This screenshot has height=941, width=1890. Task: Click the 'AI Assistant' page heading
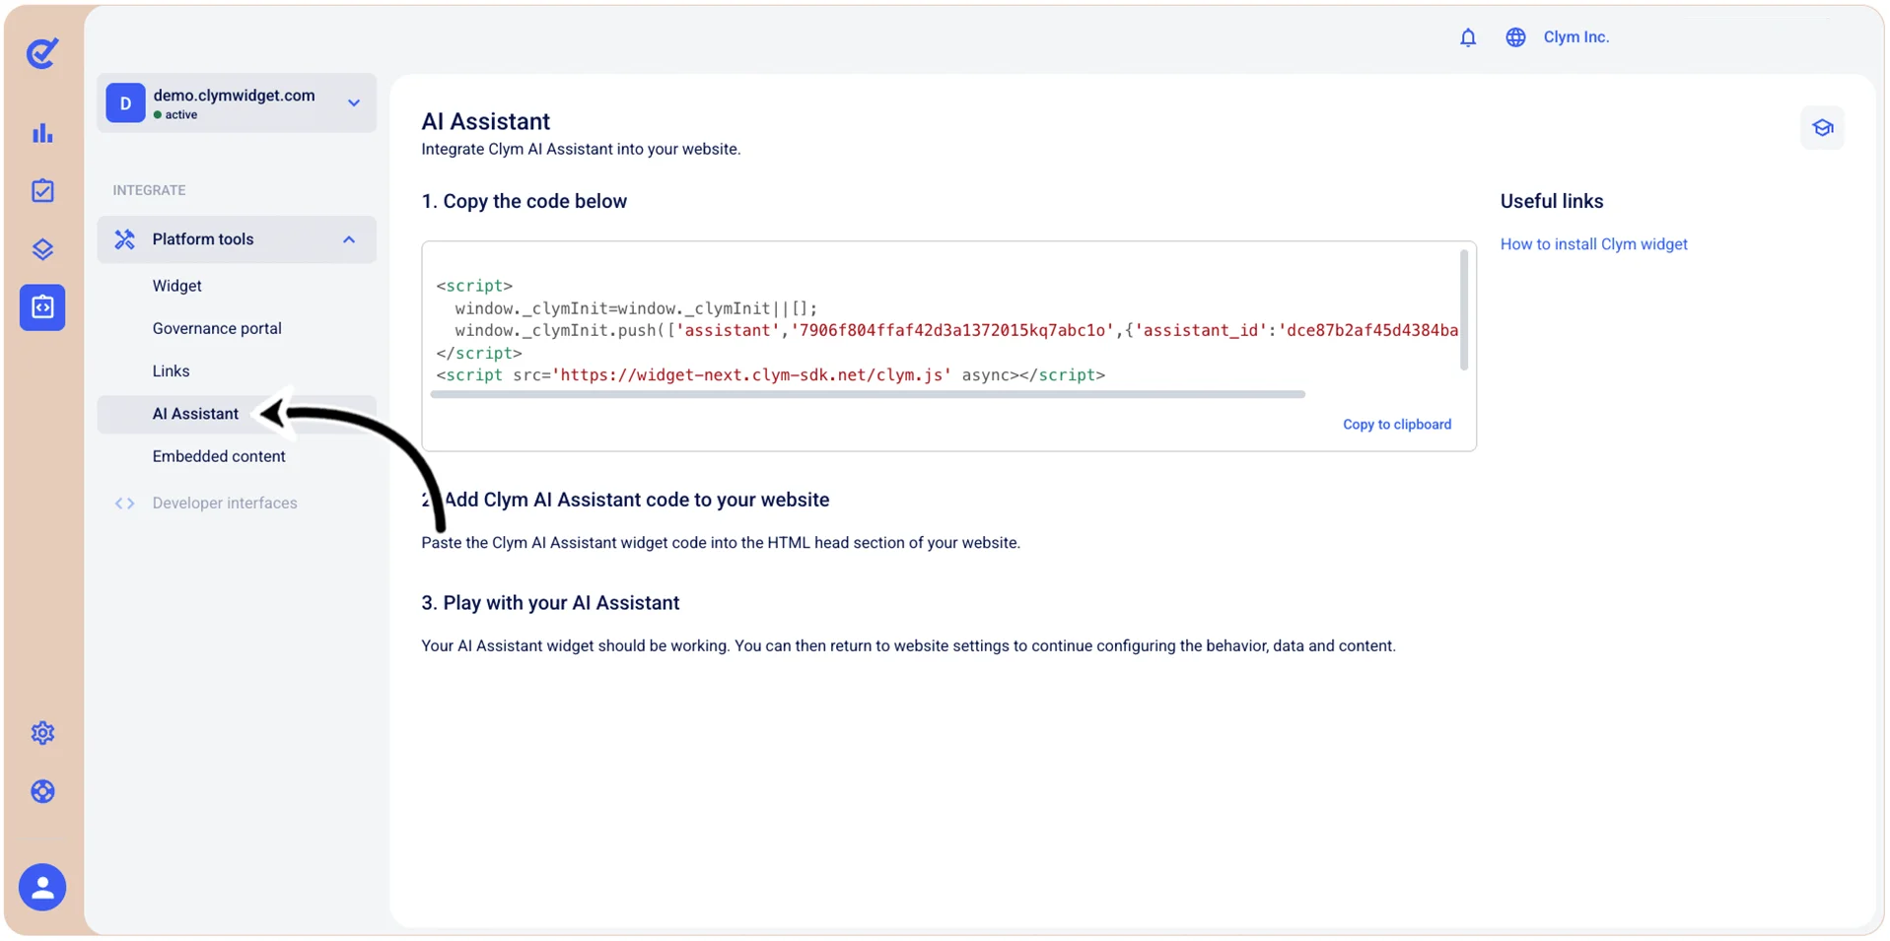point(485,121)
